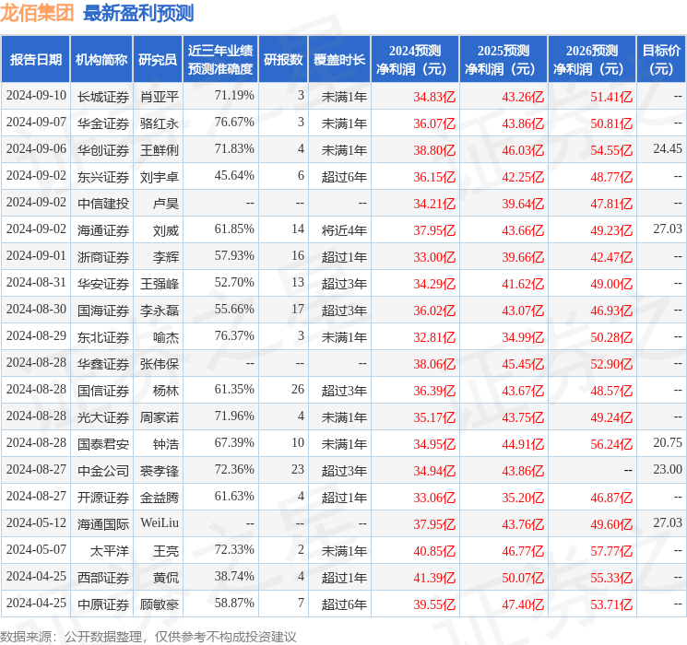
Task: Click analyst name 钟浩
Action: (x=166, y=444)
